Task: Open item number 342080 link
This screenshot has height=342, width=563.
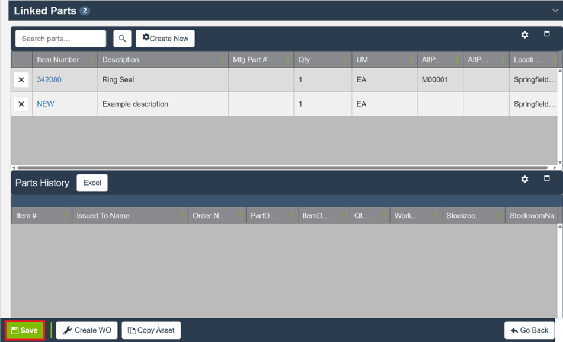Action: pos(49,80)
